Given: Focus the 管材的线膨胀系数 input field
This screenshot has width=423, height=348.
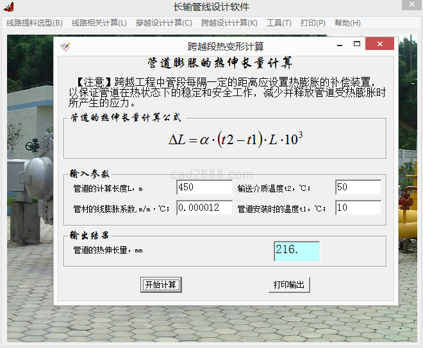Looking at the screenshot, I should (204, 208).
